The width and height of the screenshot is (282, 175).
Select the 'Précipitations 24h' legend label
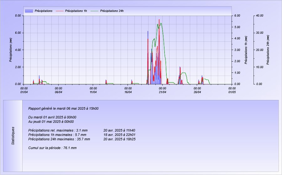[112, 11]
